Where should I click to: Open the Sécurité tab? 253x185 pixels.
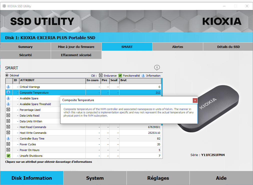click(x=25, y=55)
